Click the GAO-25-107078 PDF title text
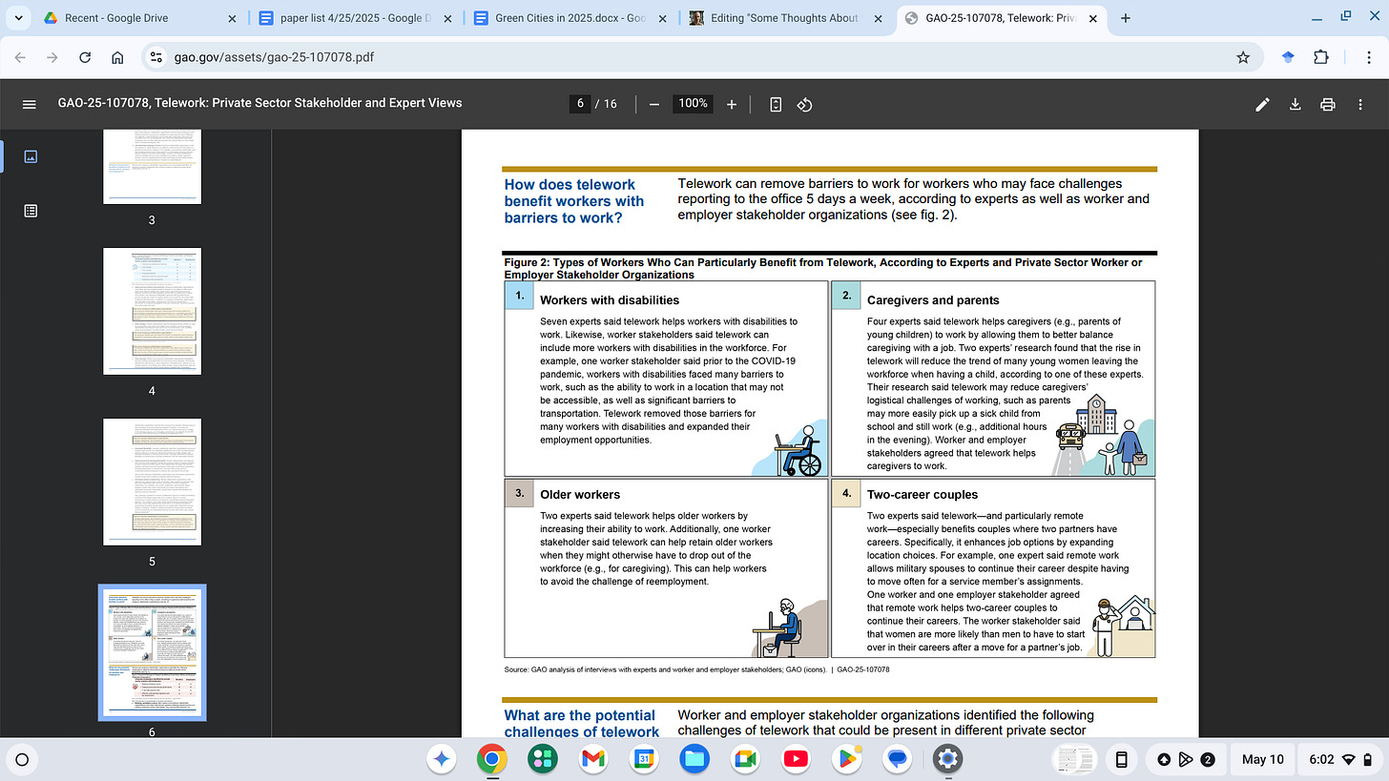This screenshot has width=1389, height=781. pyautogui.click(x=259, y=103)
